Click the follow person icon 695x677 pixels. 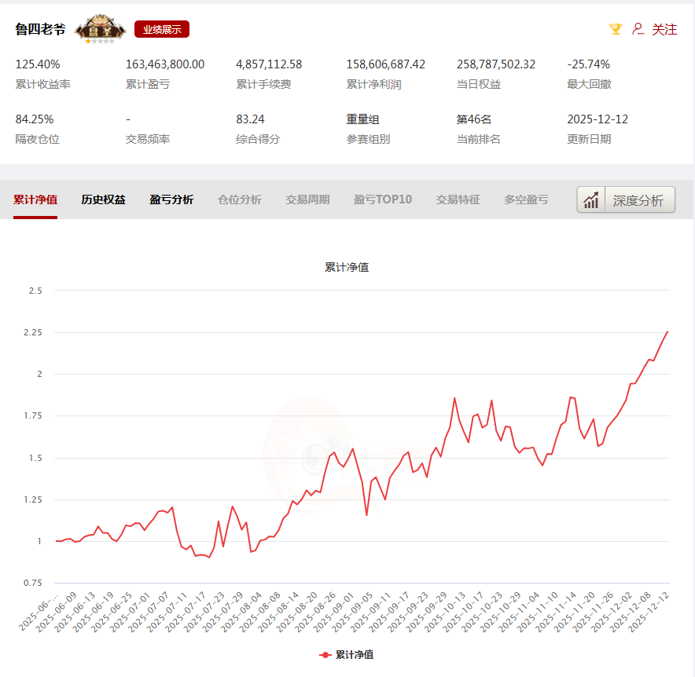click(638, 29)
